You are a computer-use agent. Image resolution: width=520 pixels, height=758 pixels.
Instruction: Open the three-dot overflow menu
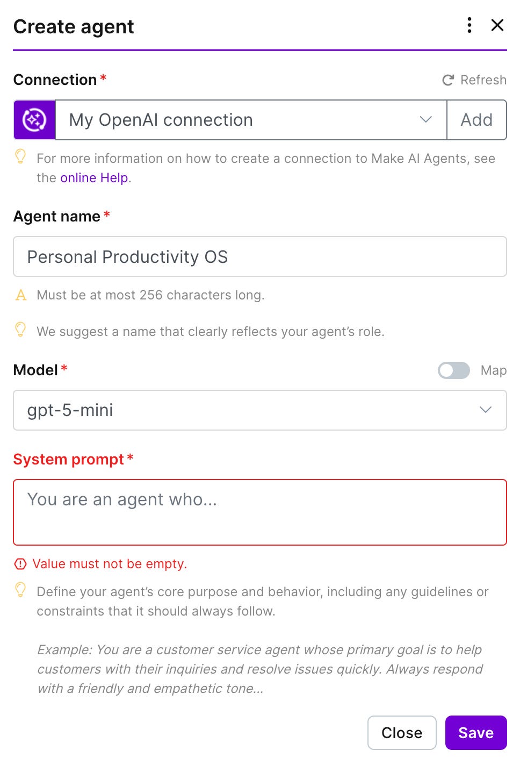click(468, 25)
